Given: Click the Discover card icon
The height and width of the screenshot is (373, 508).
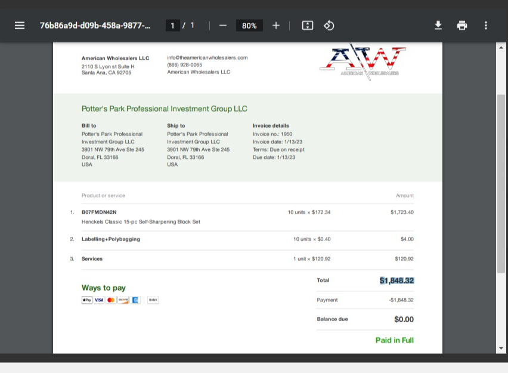Looking at the screenshot, I should pos(123,300).
